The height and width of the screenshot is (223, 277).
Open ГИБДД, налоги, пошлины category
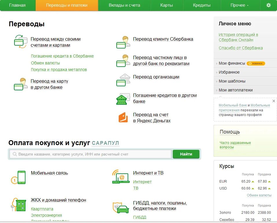tap(160, 206)
